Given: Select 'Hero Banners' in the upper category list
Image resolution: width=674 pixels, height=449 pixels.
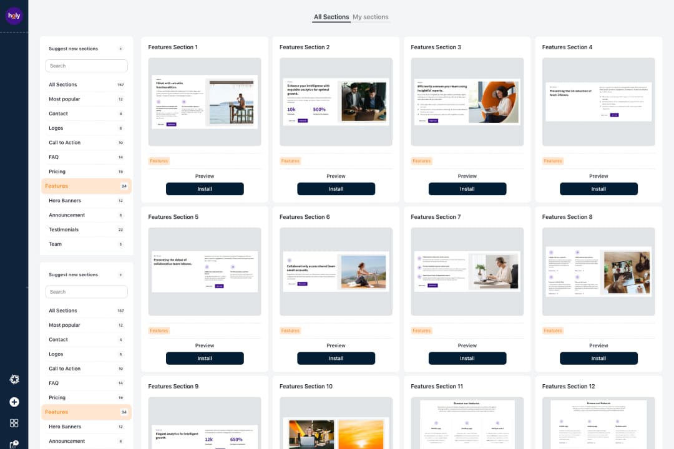Looking at the screenshot, I should click(x=86, y=201).
